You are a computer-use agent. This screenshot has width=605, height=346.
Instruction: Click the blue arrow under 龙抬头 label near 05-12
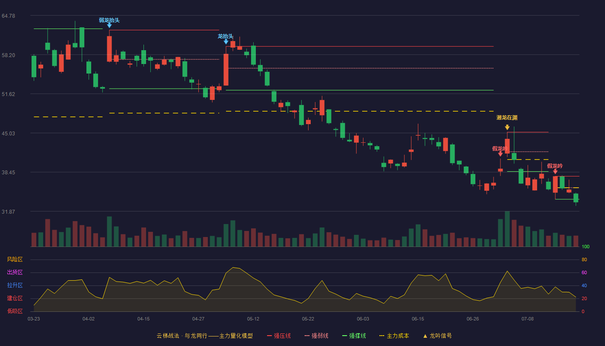coord(226,42)
